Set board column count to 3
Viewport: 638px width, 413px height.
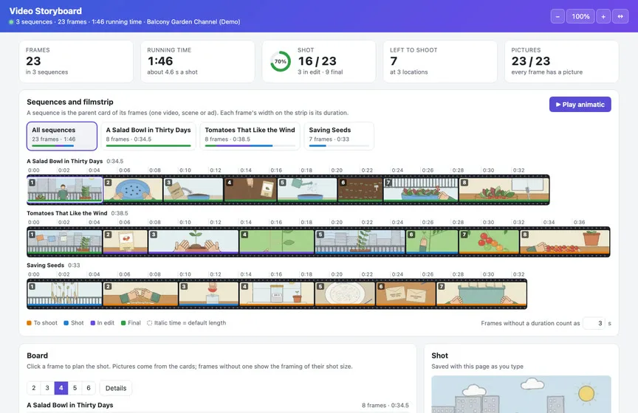coord(47,388)
